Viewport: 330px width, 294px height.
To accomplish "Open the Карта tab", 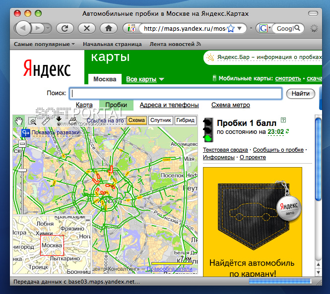I will (84, 105).
